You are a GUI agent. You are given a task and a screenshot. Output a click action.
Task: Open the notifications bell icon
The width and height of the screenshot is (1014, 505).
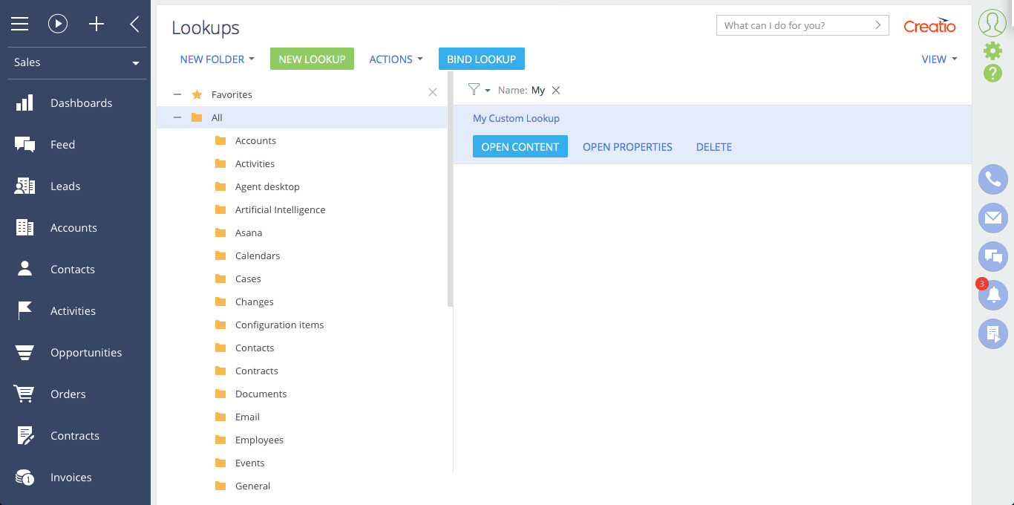coord(993,295)
